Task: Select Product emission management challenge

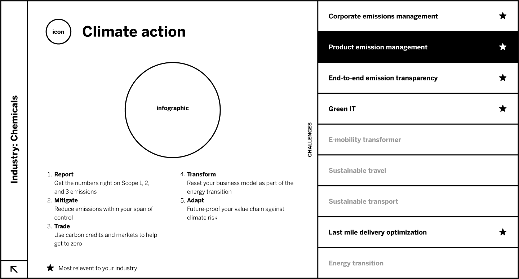Action: click(x=378, y=47)
